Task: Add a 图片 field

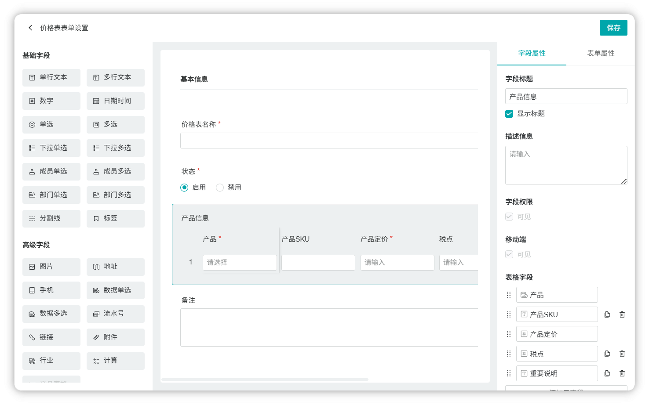Action: [51, 267]
